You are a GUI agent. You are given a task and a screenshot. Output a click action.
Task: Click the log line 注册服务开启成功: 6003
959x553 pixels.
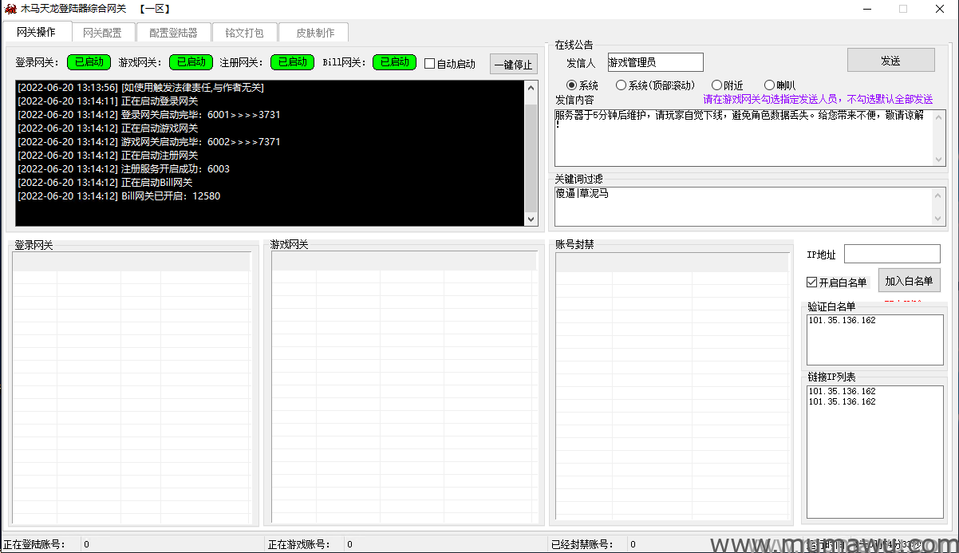coord(124,169)
